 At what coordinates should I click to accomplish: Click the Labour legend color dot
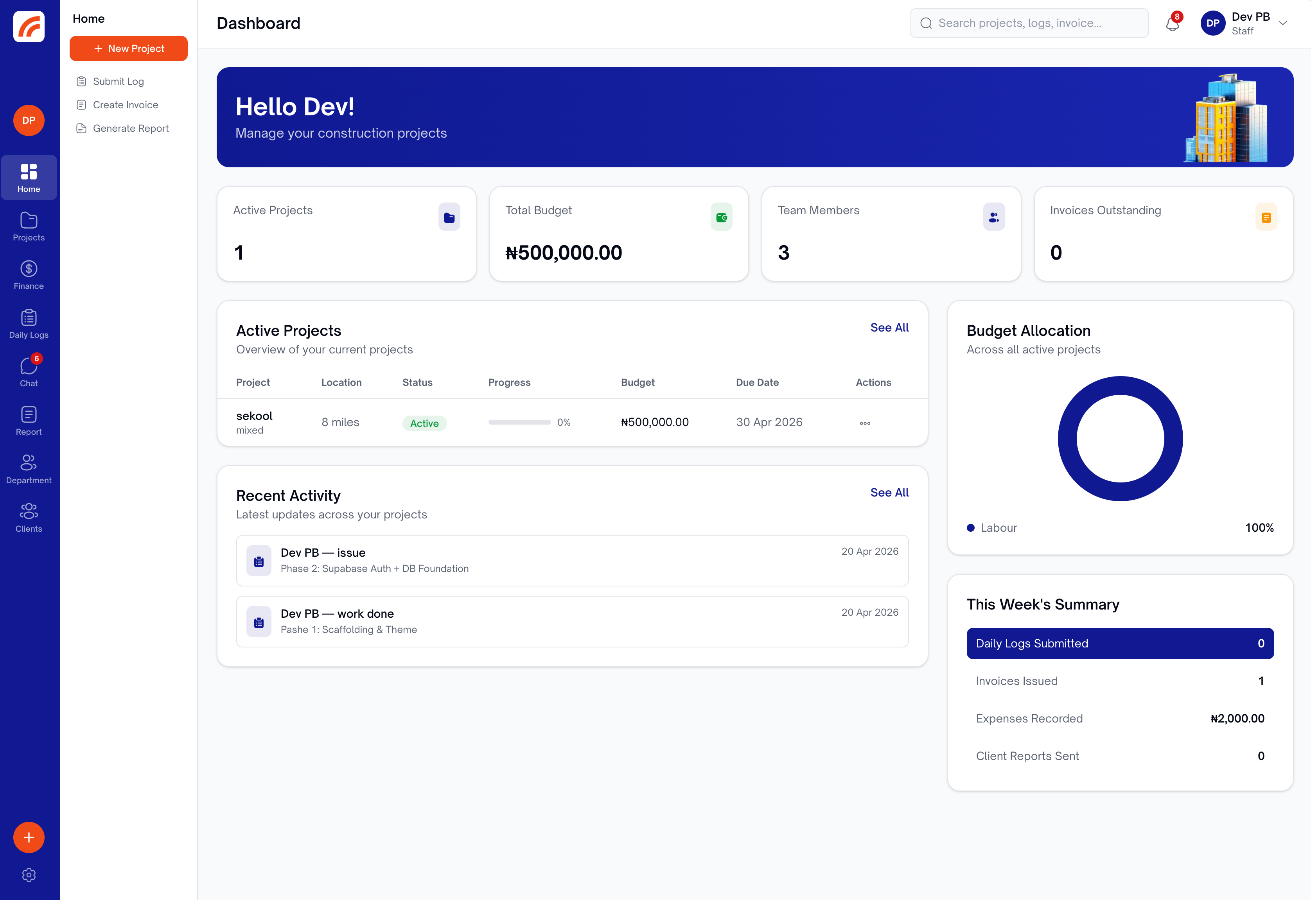pyautogui.click(x=970, y=528)
